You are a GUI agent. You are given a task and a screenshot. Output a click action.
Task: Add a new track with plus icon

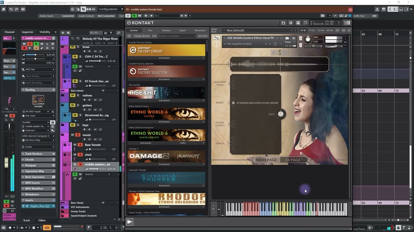click(x=63, y=33)
